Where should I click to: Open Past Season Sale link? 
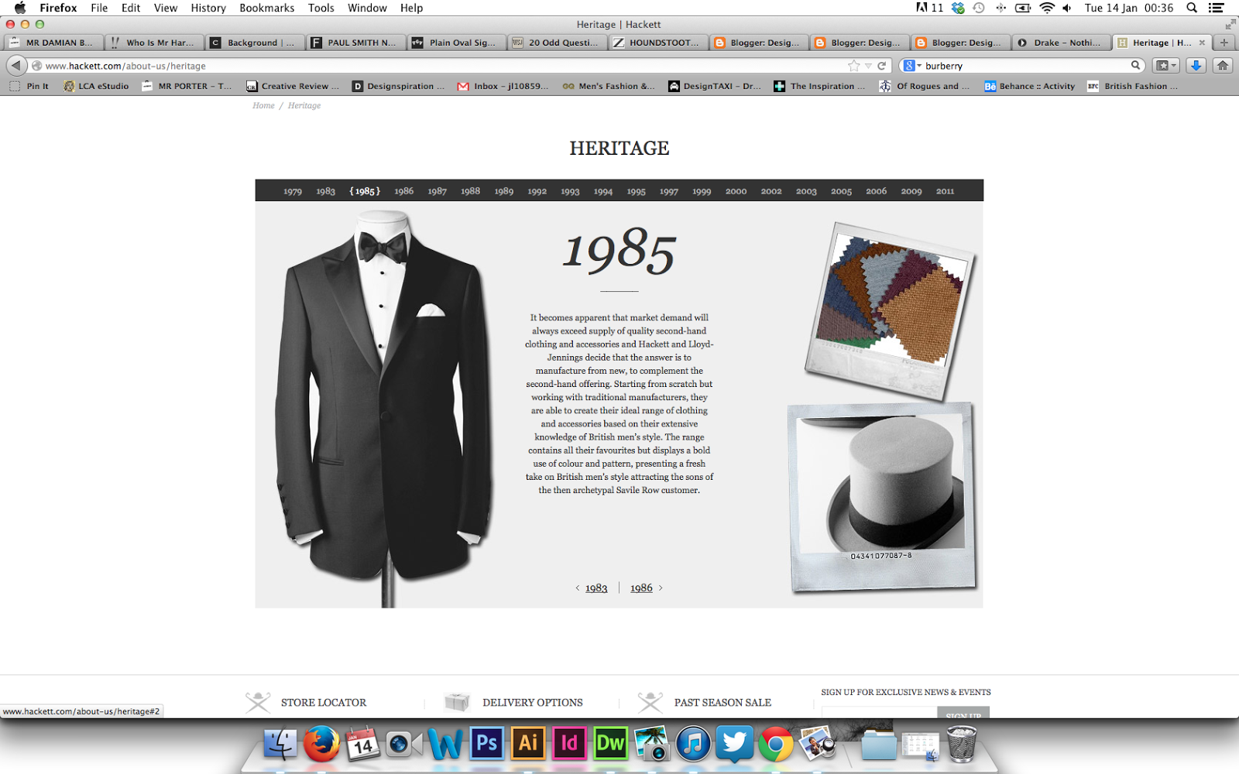[x=722, y=703]
